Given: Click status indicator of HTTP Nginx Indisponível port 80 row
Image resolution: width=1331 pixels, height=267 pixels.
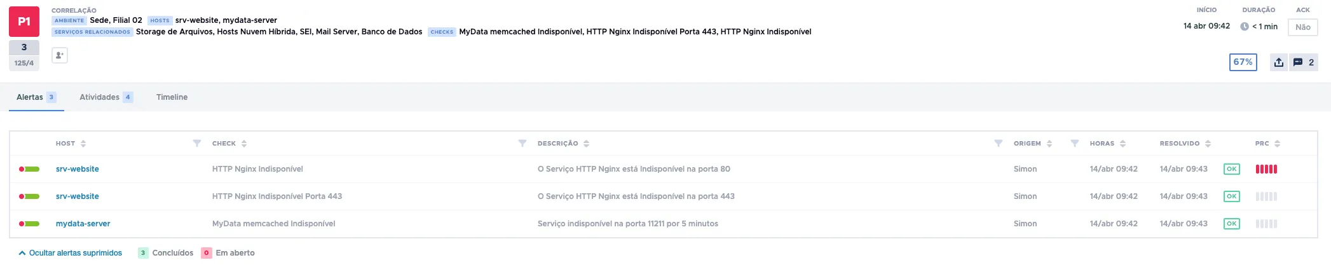Looking at the screenshot, I should 29,169.
